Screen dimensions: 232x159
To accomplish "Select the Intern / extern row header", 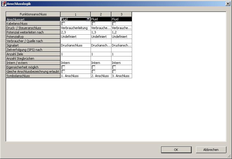I will [x=33, y=63].
